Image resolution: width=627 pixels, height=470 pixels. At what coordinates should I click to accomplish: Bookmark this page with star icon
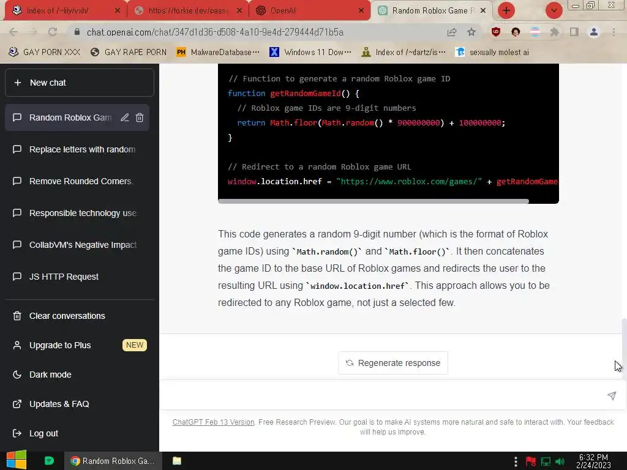click(x=471, y=32)
